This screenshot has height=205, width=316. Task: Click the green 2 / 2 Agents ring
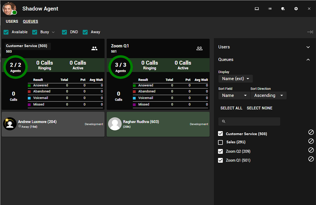(16, 67)
